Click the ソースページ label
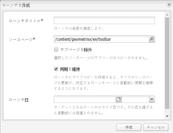 tap(22, 39)
